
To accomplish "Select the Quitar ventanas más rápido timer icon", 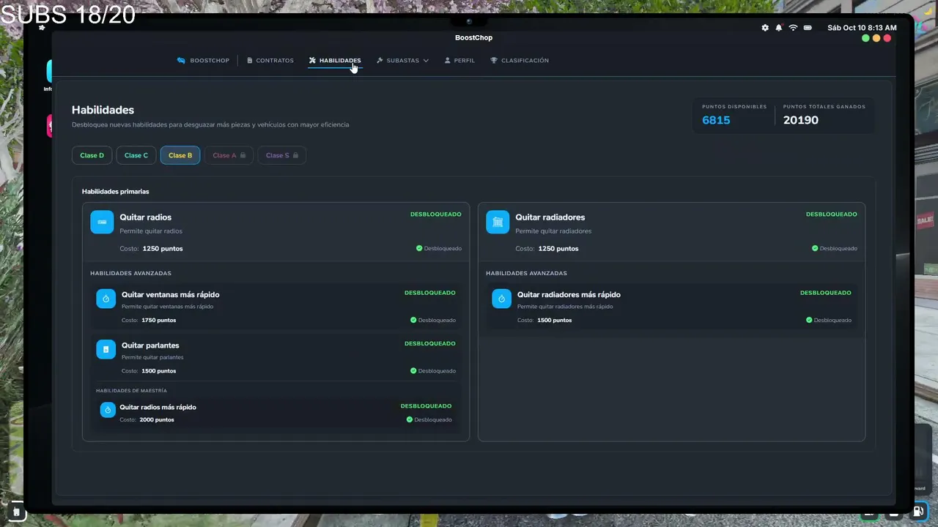I will [106, 299].
